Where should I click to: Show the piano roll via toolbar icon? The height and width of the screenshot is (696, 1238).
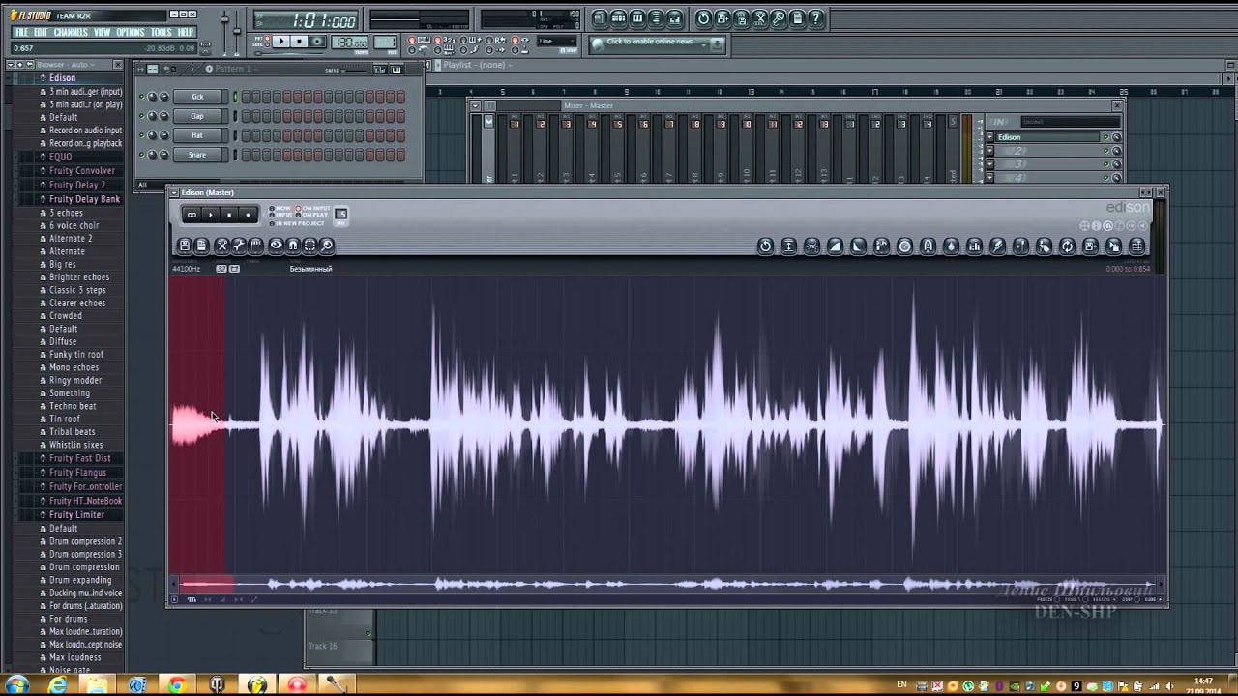coord(637,18)
